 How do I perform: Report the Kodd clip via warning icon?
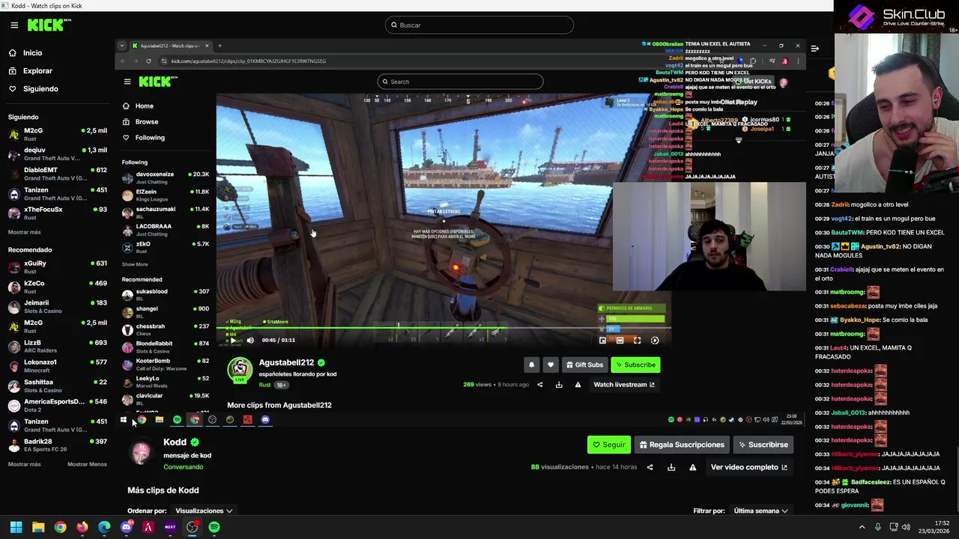point(692,467)
